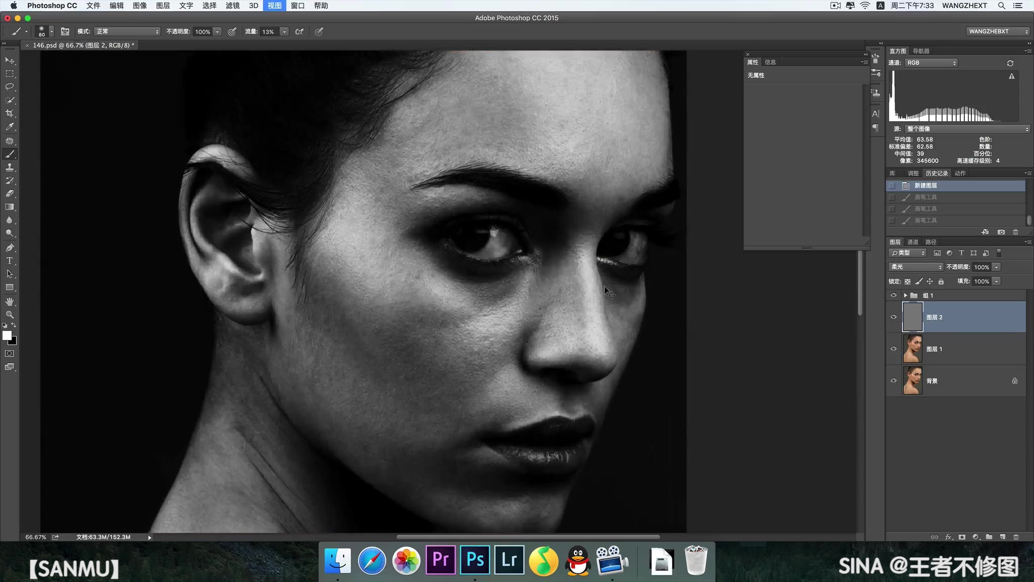Select the Path Selection tool
This screenshot has height=582, width=1034.
click(x=10, y=274)
